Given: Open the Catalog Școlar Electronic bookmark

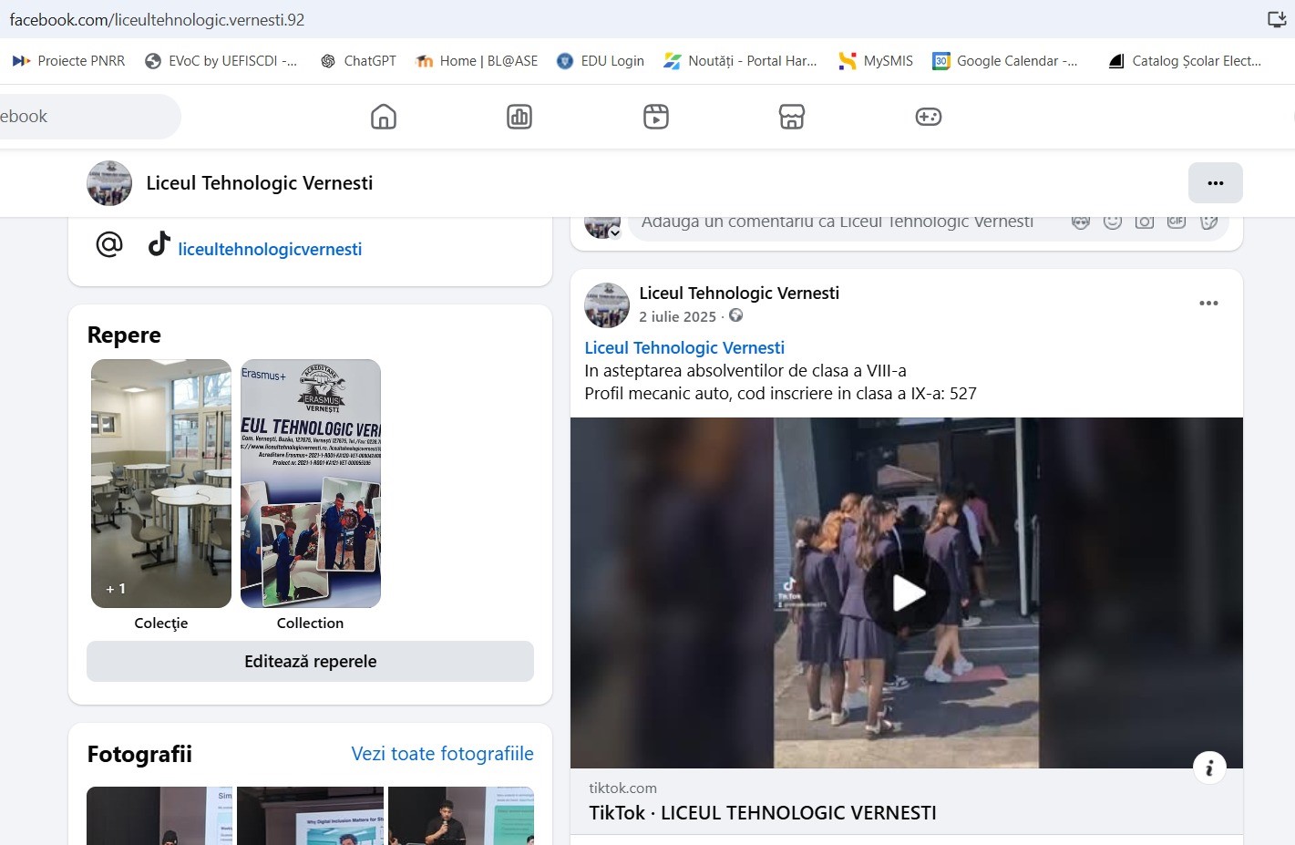Looking at the screenshot, I should [1185, 61].
